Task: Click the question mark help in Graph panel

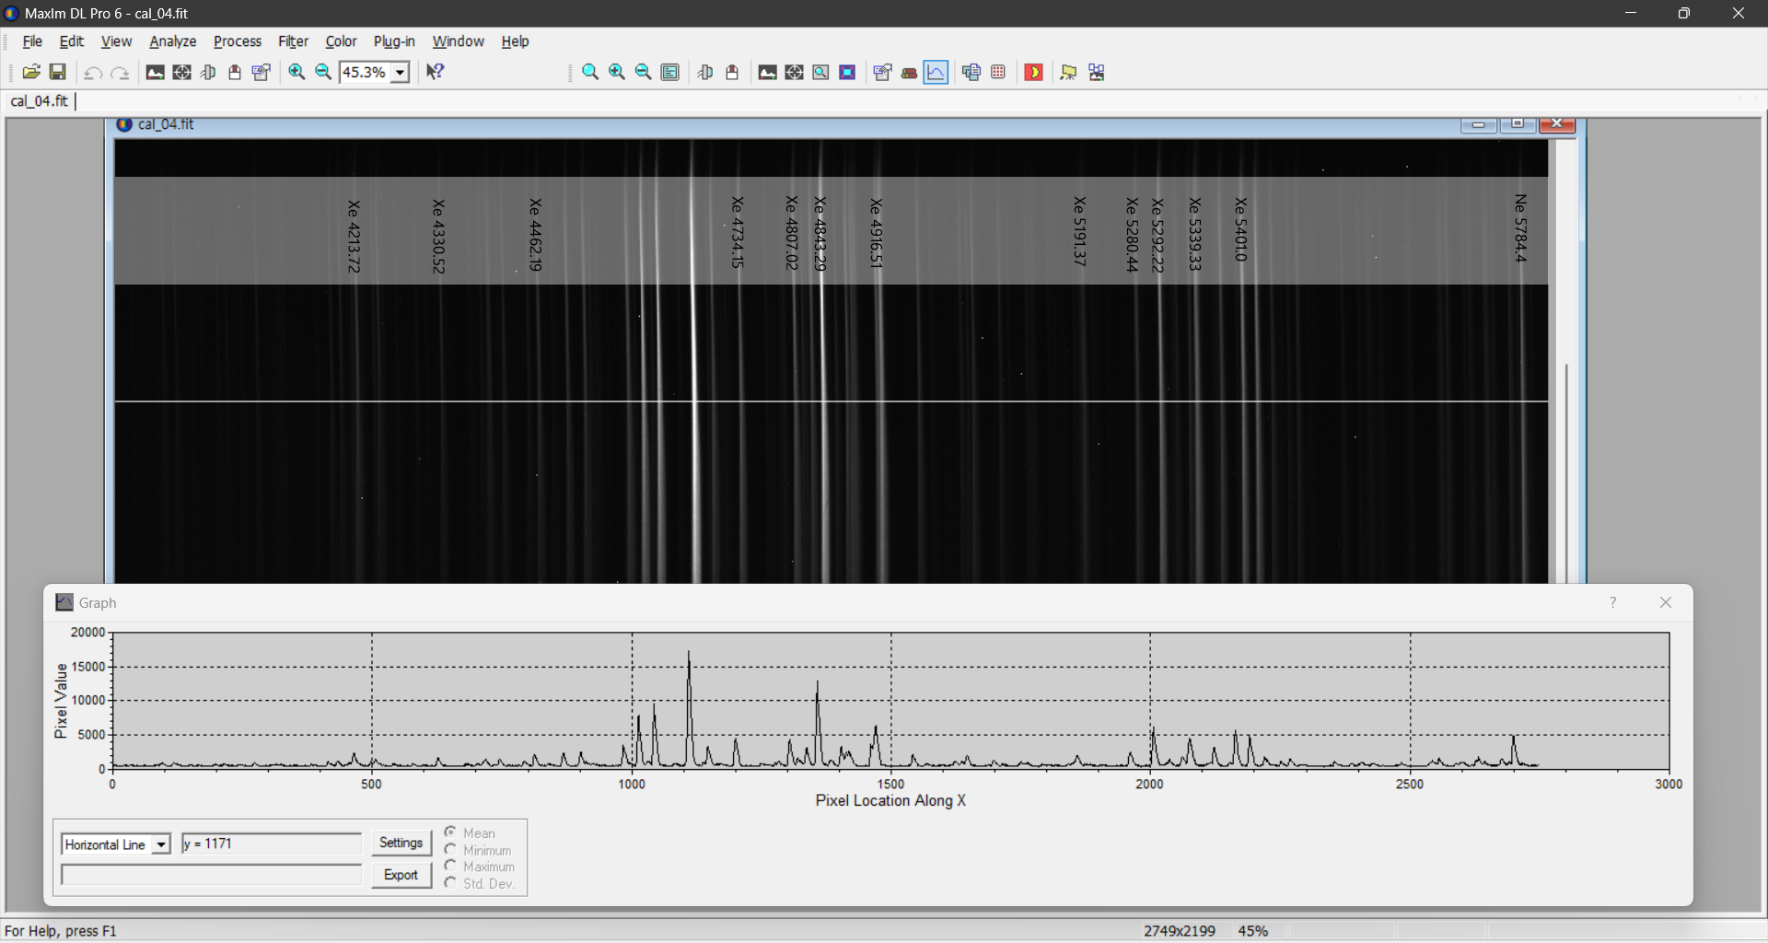Action: (x=1613, y=602)
